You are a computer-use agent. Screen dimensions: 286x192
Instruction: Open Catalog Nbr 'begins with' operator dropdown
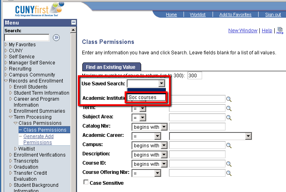pos(163,127)
